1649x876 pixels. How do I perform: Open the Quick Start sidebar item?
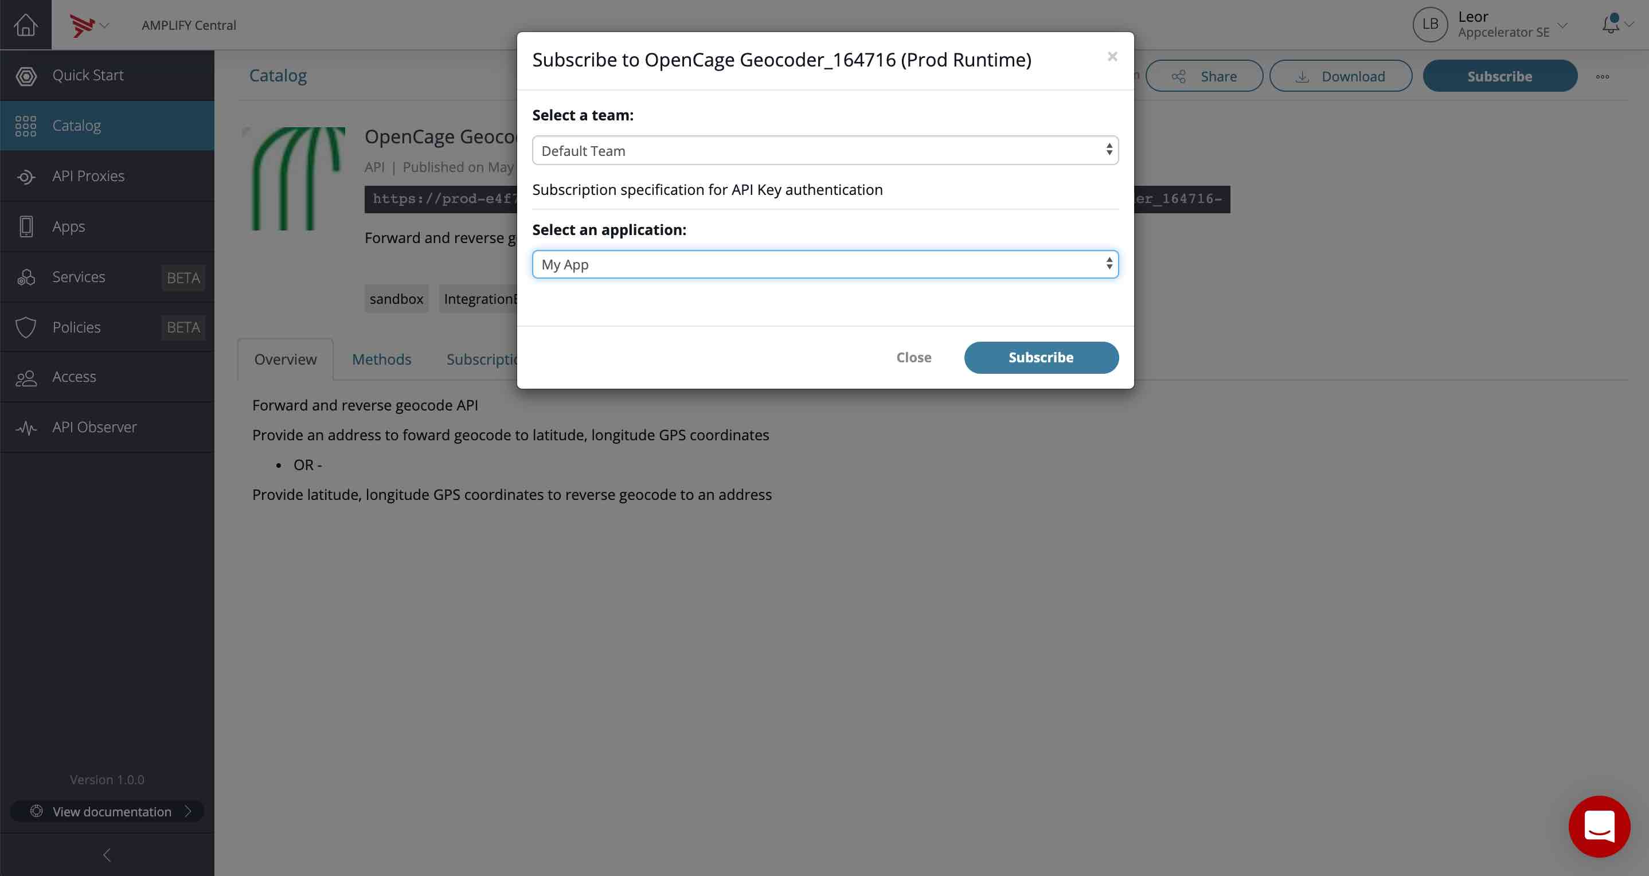(x=107, y=76)
